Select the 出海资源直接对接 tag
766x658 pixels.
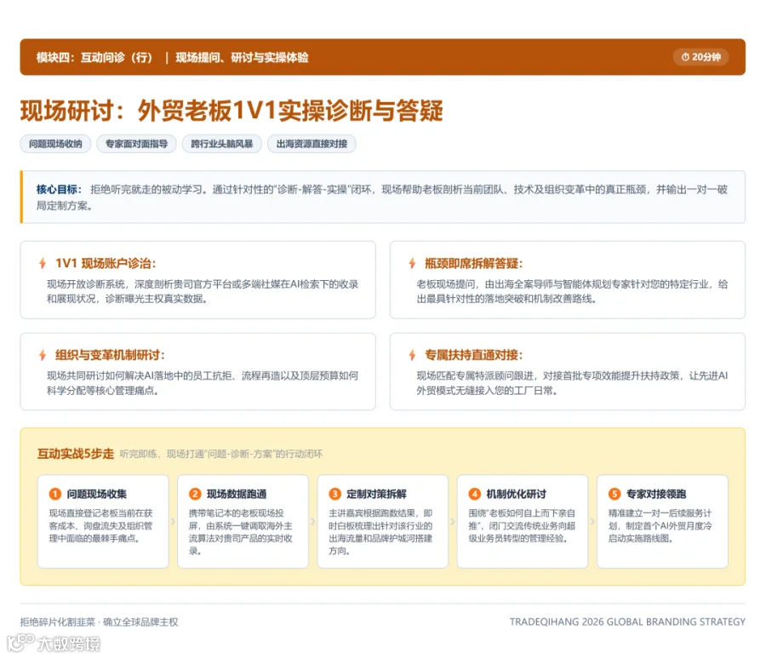312,144
